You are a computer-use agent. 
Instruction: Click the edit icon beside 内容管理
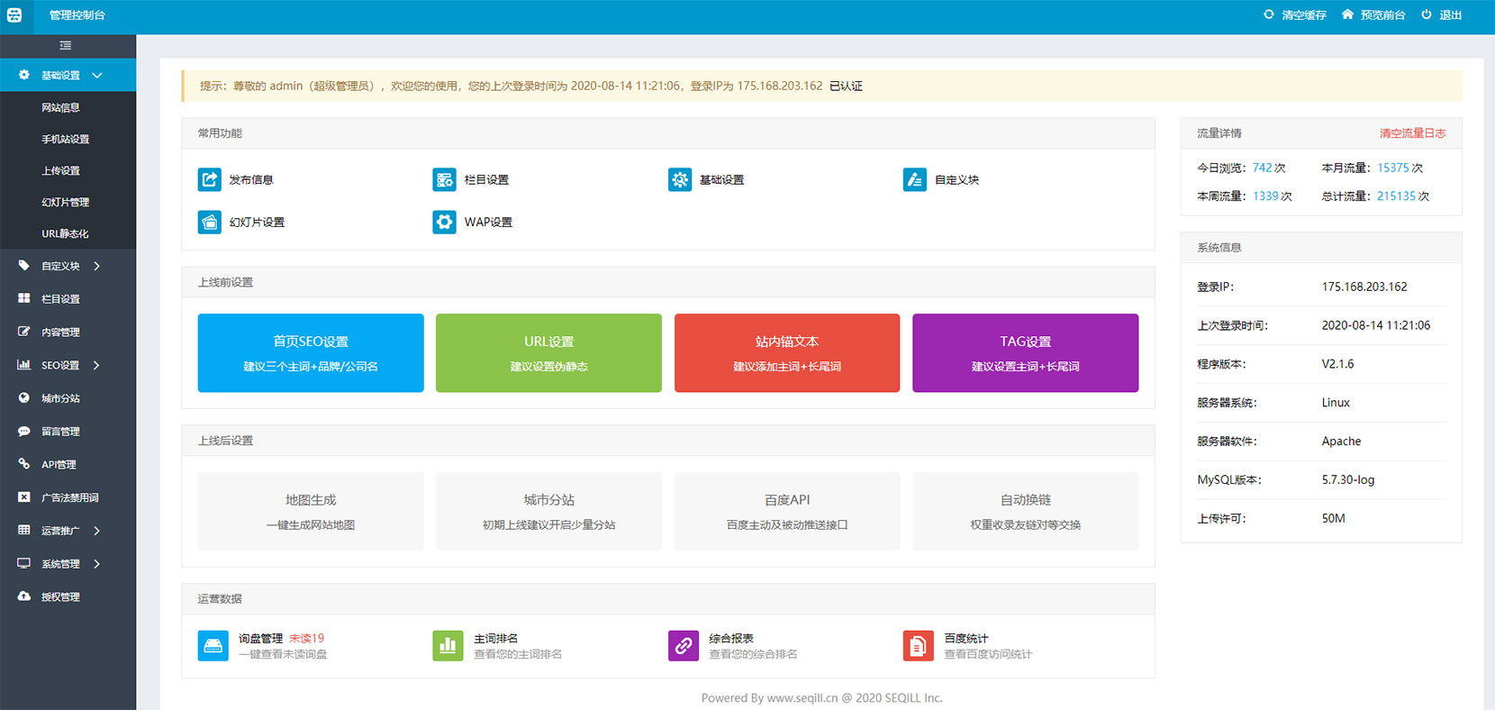pyautogui.click(x=24, y=332)
